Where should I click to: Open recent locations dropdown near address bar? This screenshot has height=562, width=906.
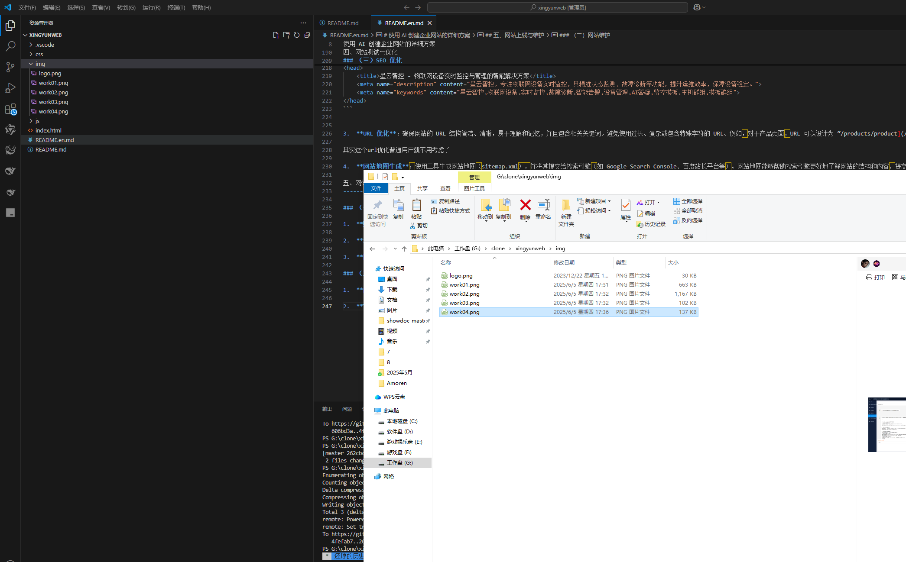click(x=395, y=249)
